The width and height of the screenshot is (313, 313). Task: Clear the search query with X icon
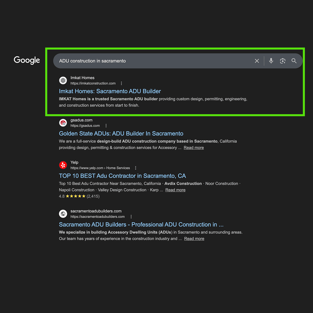(x=257, y=61)
